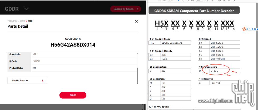This screenshot has width=258, height=110.
Task: Open the Sogou soft keyboard icon
Action: (x=255, y=29)
